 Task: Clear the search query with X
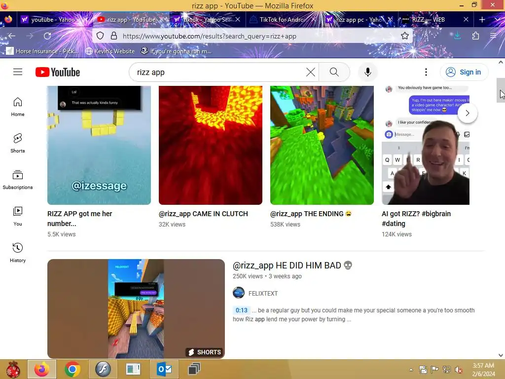pyautogui.click(x=311, y=72)
